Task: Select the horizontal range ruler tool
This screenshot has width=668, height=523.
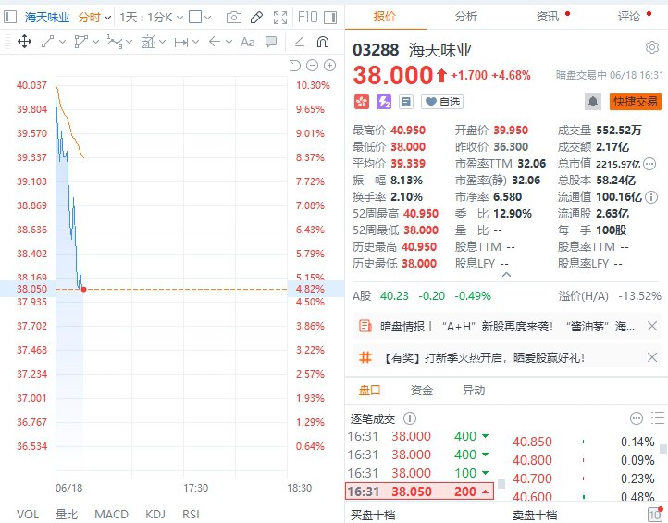Action: click(x=181, y=42)
